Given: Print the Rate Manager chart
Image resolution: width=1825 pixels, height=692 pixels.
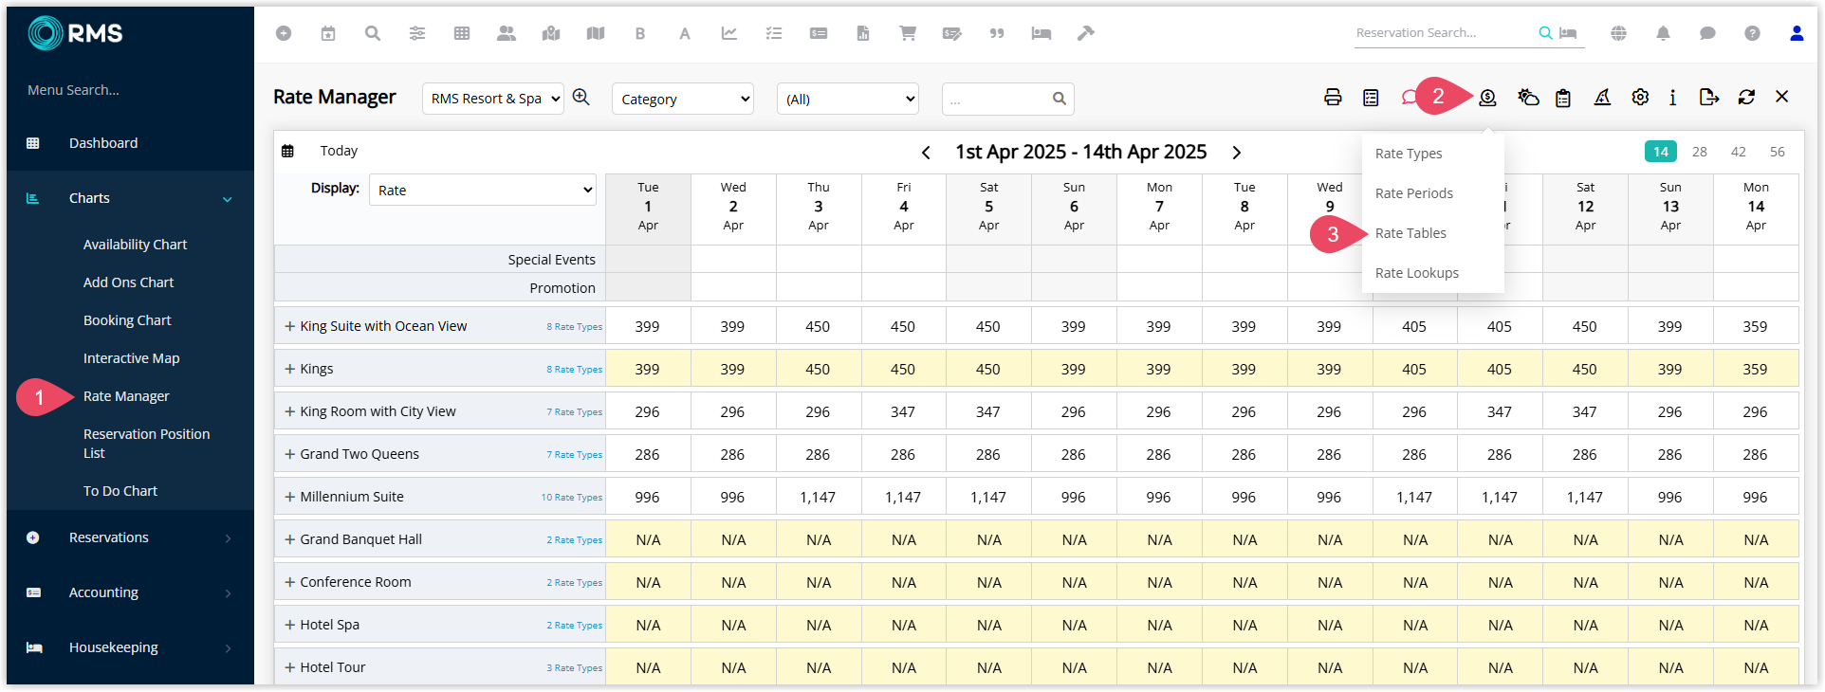Looking at the screenshot, I should click(1333, 97).
